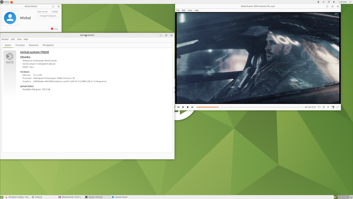
Task: Toggle shuffle mode in the media player
Action: click(x=323, y=107)
